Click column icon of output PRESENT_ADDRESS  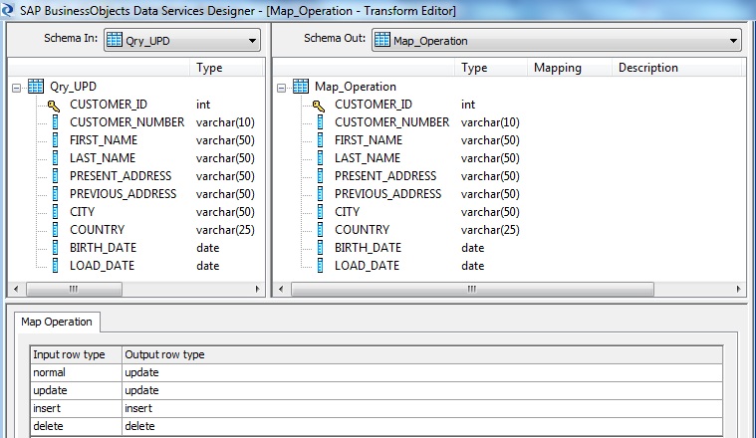pos(320,176)
